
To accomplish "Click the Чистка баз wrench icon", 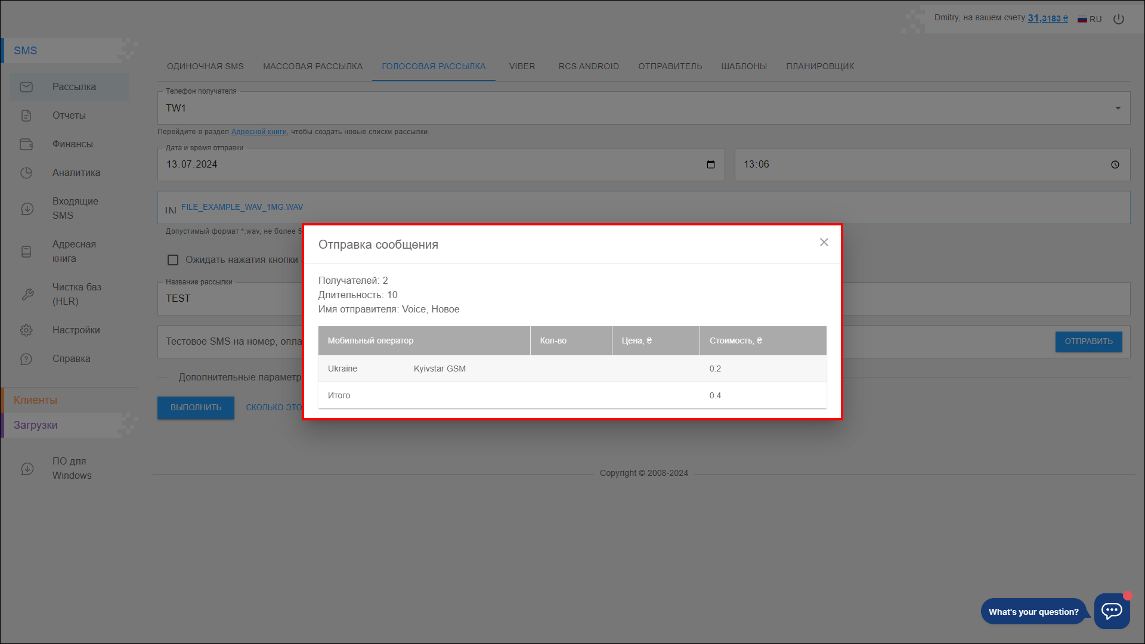I will click(x=27, y=295).
